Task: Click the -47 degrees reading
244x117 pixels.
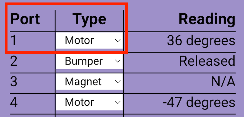Action: (x=199, y=102)
